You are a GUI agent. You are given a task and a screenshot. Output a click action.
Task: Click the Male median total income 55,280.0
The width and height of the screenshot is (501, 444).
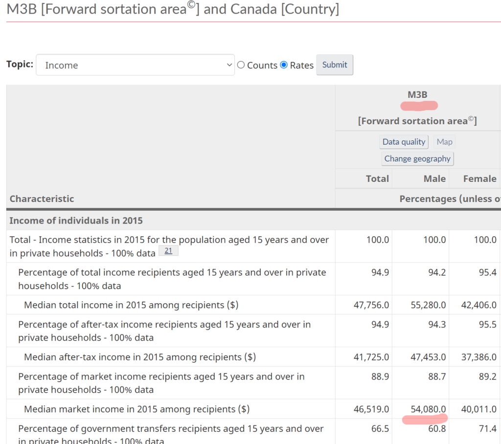(428, 305)
